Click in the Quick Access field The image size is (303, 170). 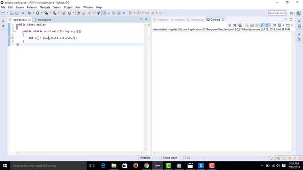coord(276,13)
